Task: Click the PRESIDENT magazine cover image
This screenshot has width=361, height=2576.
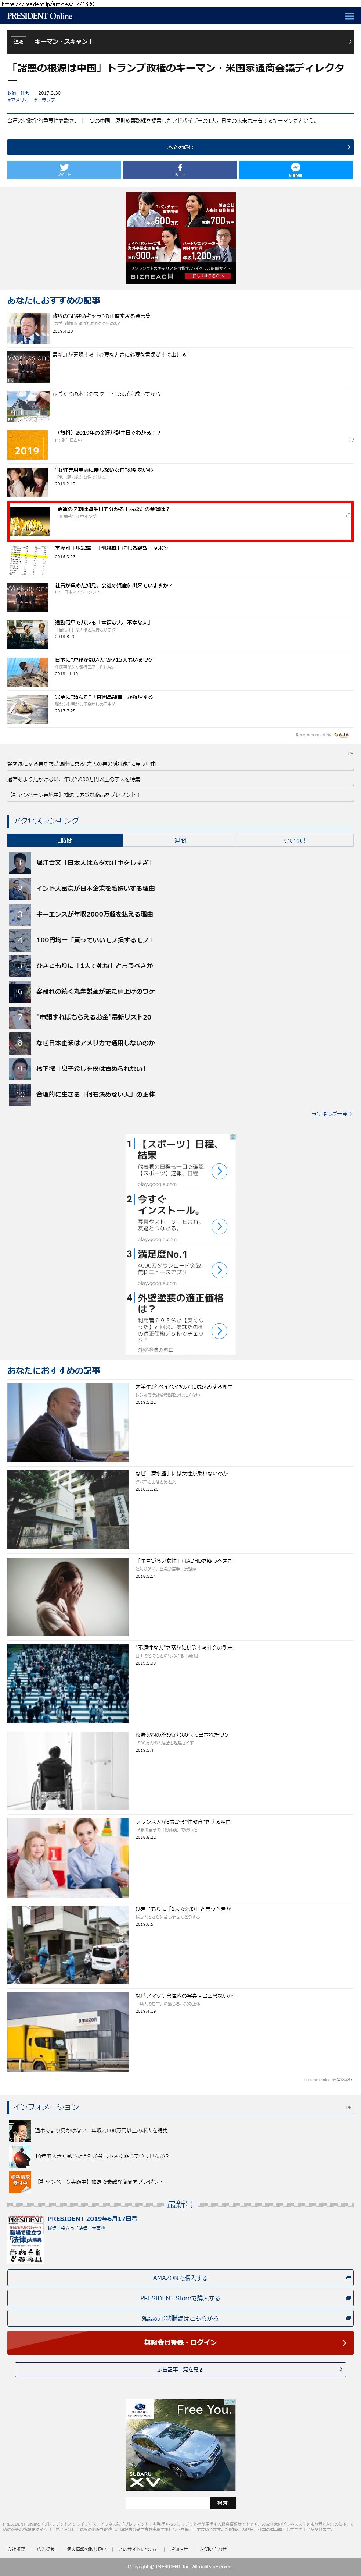Action: (26, 2239)
